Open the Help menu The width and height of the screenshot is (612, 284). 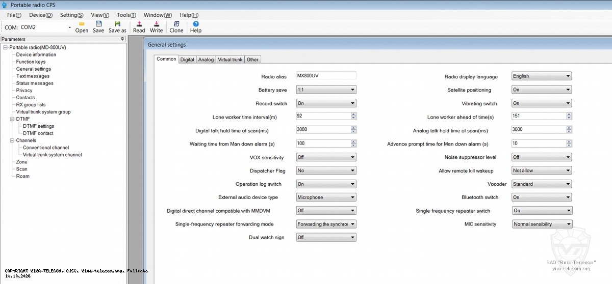pos(189,15)
